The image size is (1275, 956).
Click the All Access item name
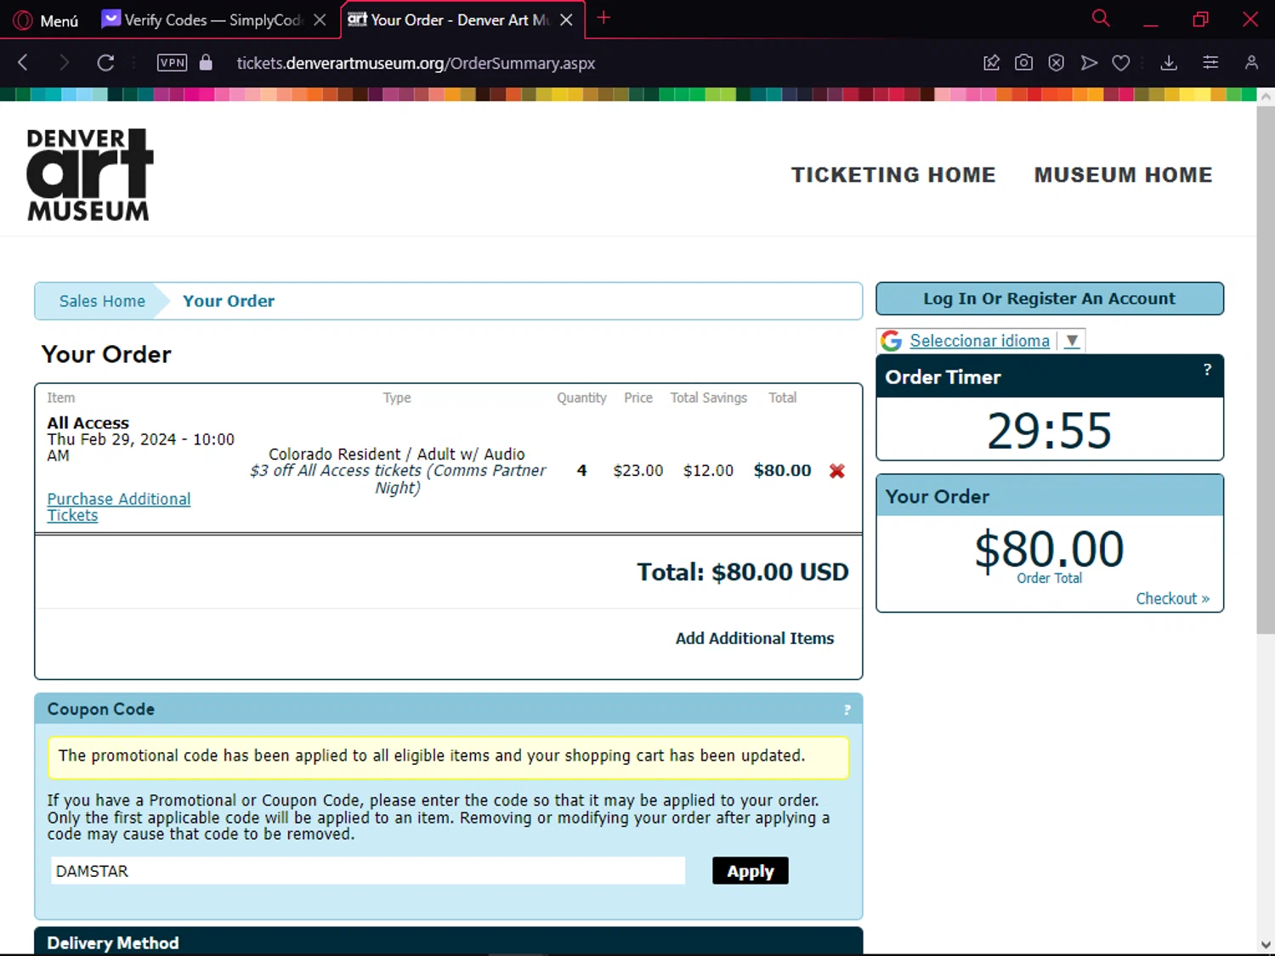point(88,423)
